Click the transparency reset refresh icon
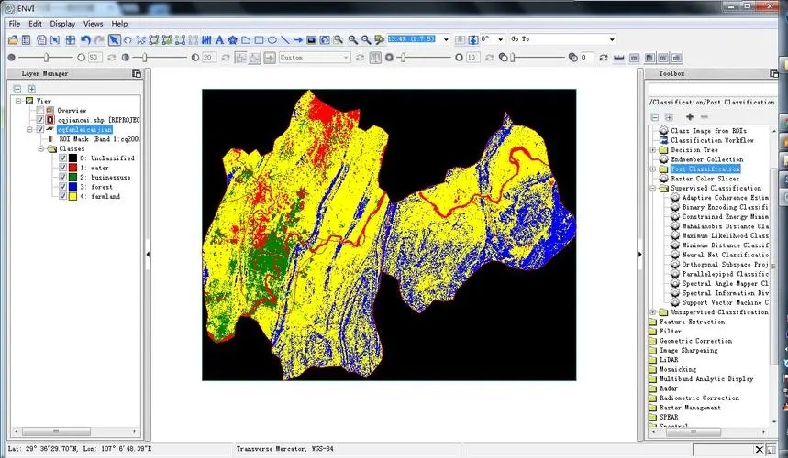The image size is (788, 458). pyautogui.click(x=603, y=58)
